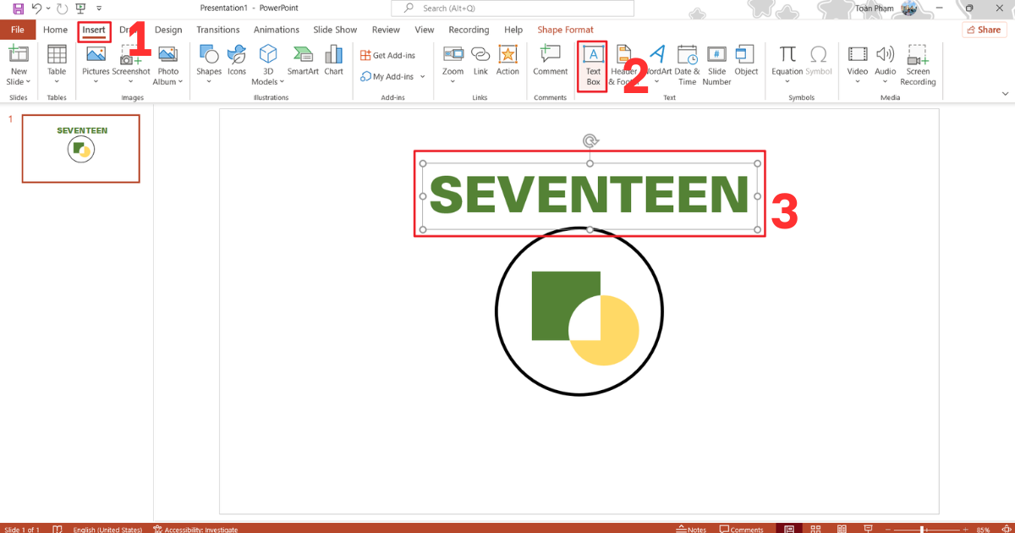This screenshot has height=533, width=1015.
Task: Click the New Slide button
Action: [x=19, y=64]
